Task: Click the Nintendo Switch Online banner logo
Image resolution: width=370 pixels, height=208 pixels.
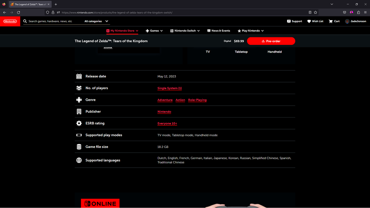Action: 100,203
